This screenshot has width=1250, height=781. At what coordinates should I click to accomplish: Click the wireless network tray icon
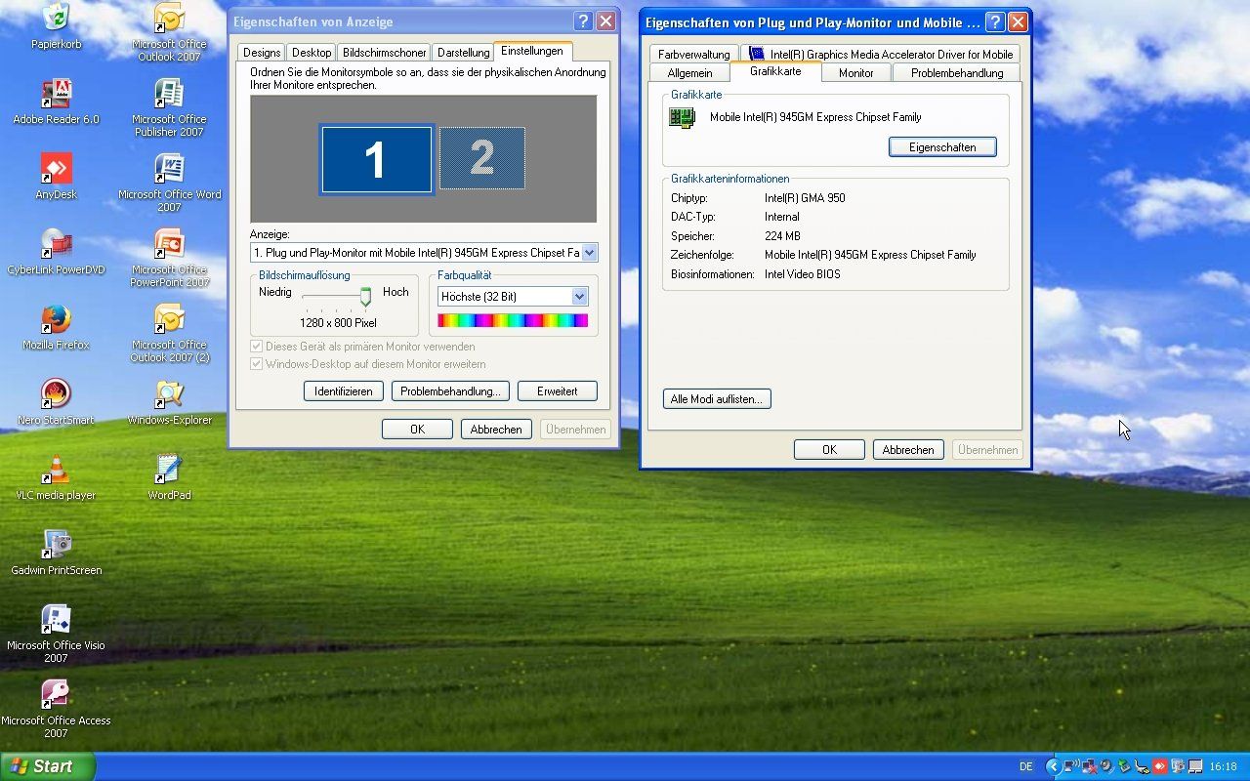tap(1071, 766)
